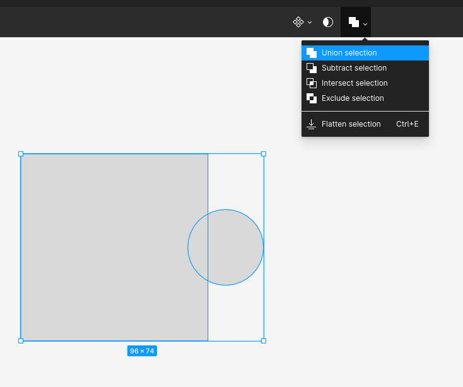Click the bottom-left selection handle

pyautogui.click(x=21, y=341)
